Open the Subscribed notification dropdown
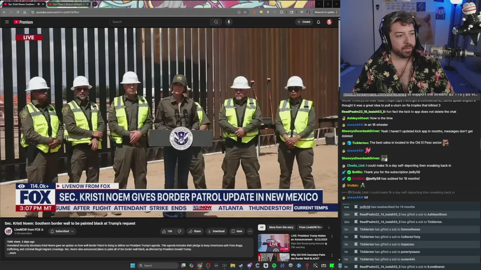Screen dimensions: 481x270 (x=62, y=231)
